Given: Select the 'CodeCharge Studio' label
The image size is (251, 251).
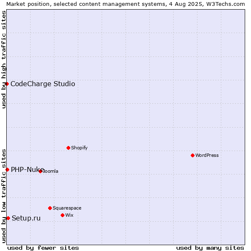Looking at the screenshot, I should click(x=43, y=84).
